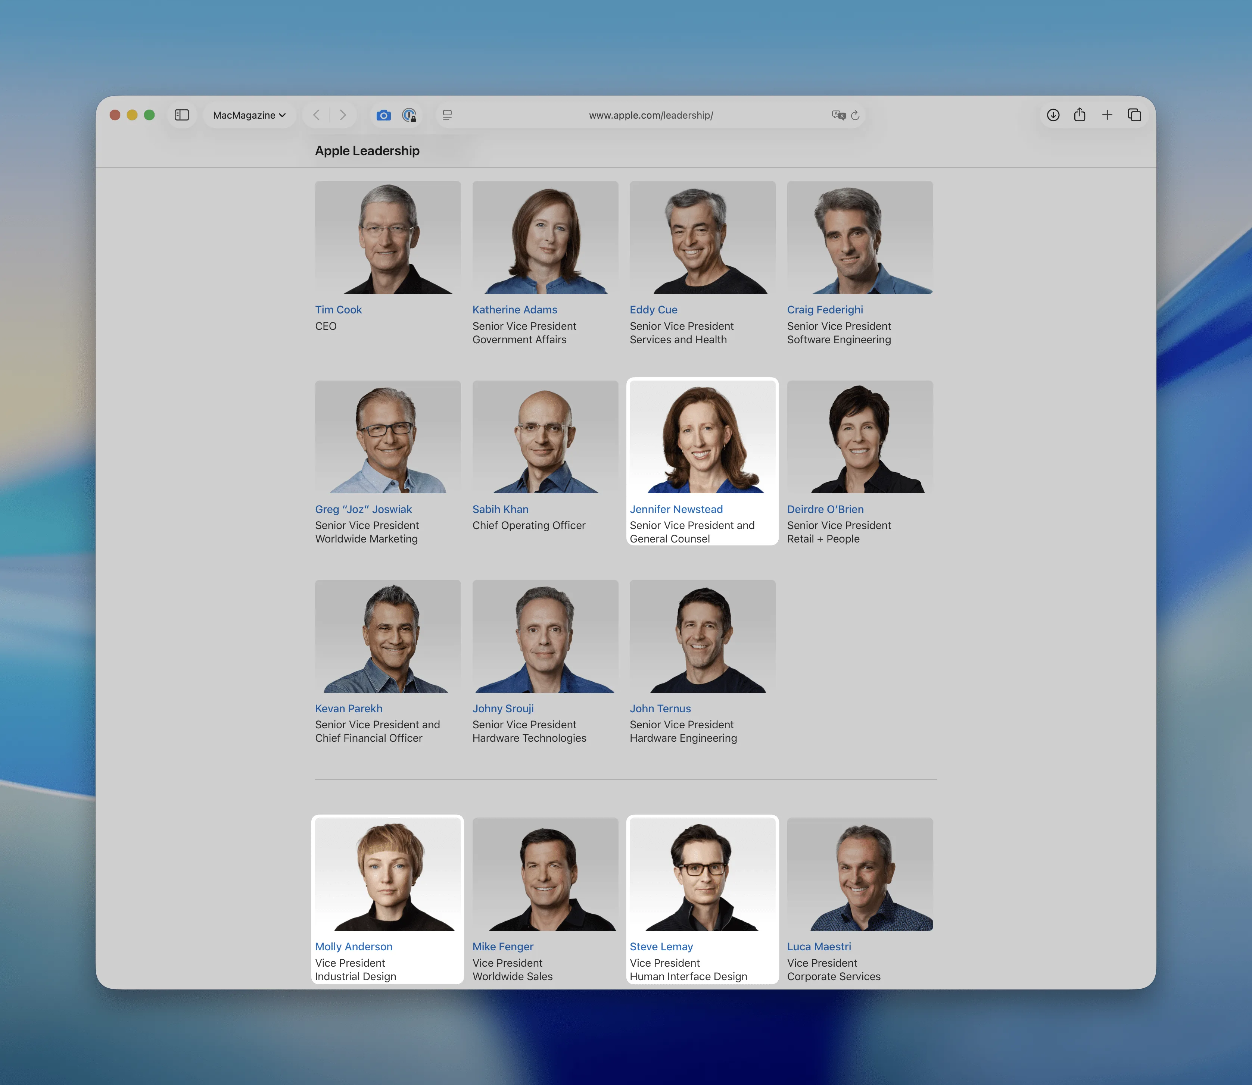Viewport: 1252px width, 1085px height.
Task: Click Tim Cook's portrait photo
Action: [x=387, y=237]
